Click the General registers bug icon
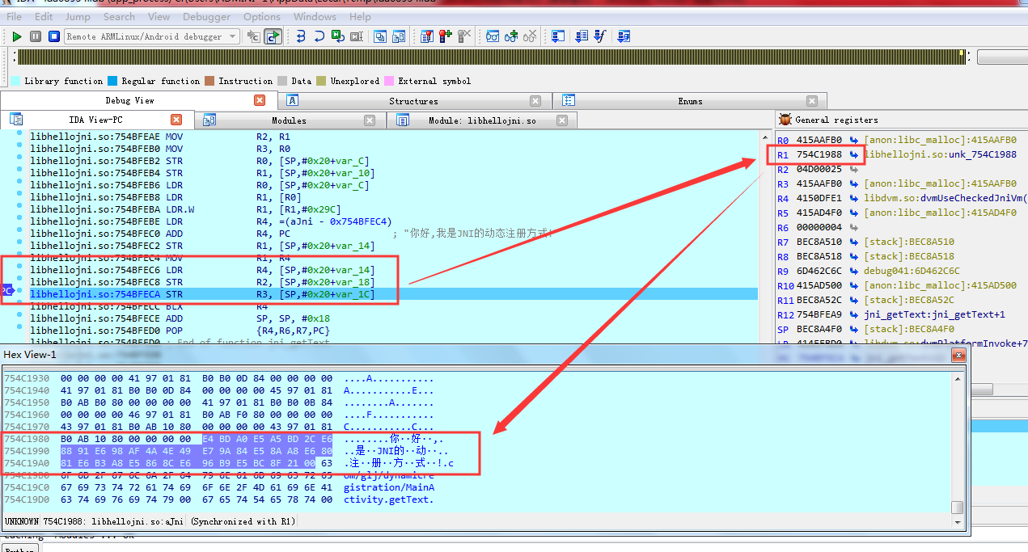The image size is (1028, 552). pos(784,120)
